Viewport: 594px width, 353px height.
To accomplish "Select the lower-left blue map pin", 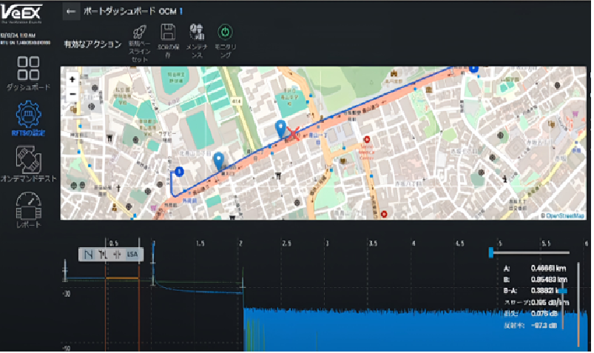I will [x=218, y=161].
